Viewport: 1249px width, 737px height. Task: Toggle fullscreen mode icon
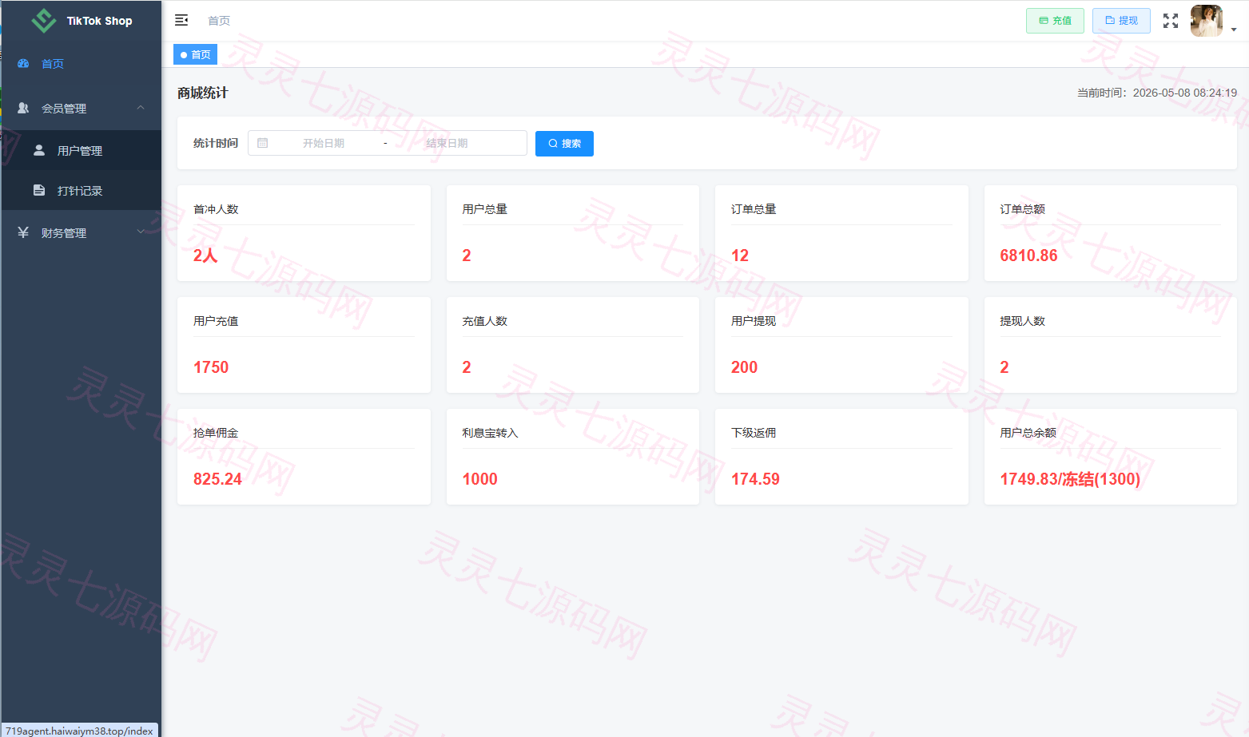pyautogui.click(x=1171, y=21)
